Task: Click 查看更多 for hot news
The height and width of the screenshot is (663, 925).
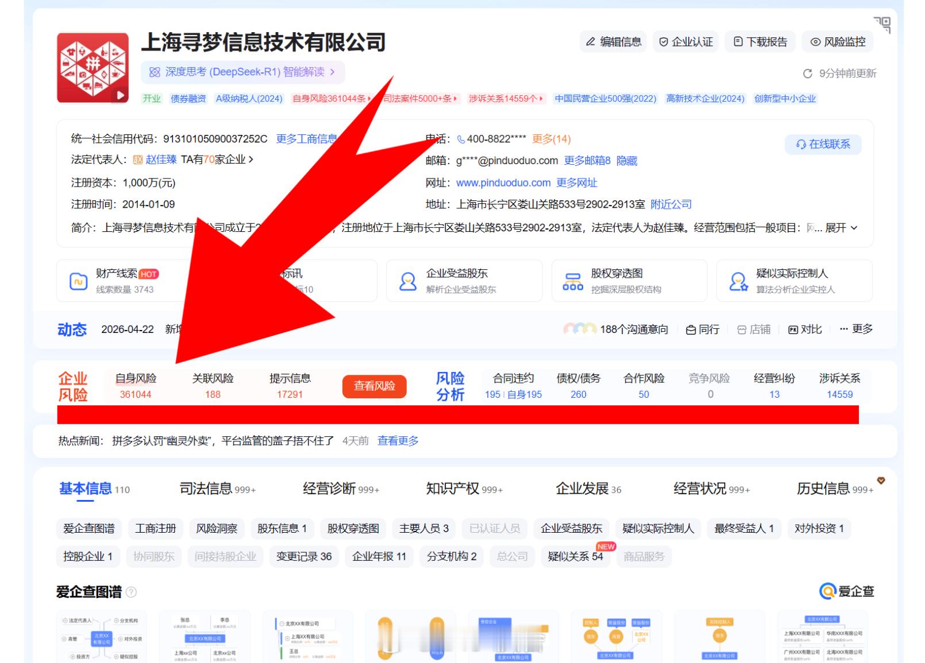Action: point(398,441)
